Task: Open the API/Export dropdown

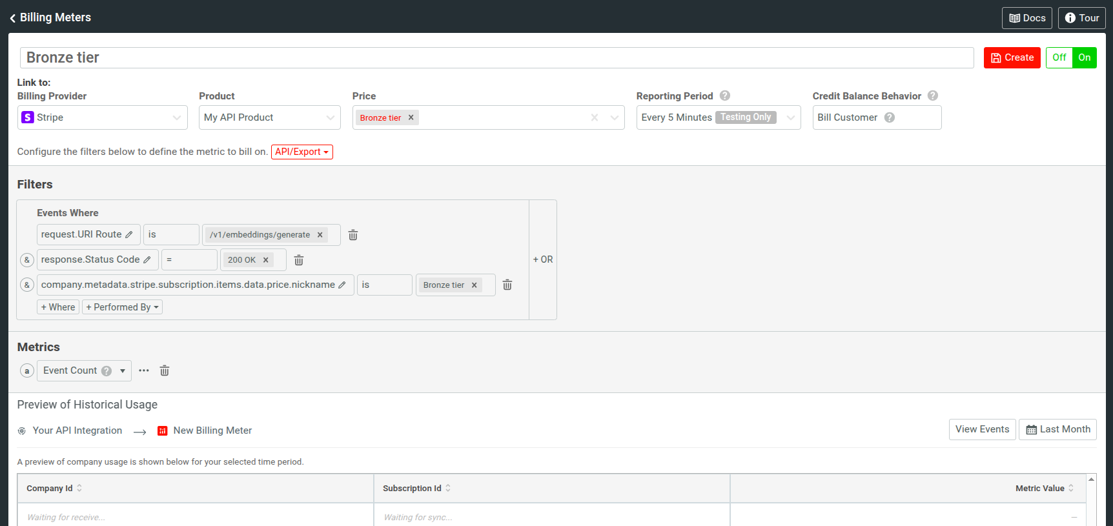Action: (x=301, y=152)
